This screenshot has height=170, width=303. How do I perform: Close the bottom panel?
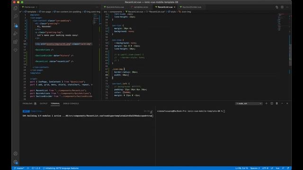(287, 103)
